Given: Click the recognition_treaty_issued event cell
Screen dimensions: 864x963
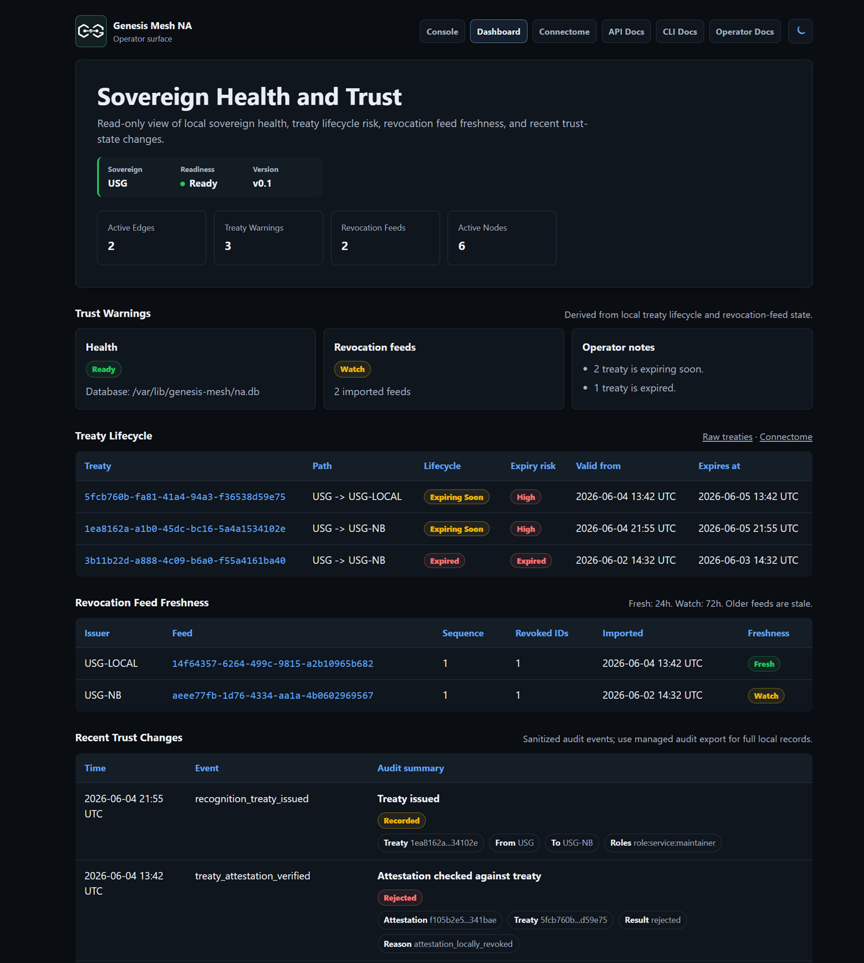Looking at the screenshot, I should pyautogui.click(x=252, y=799).
